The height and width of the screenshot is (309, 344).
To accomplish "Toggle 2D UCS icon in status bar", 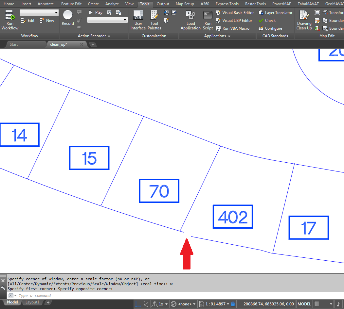I will [x=138, y=304].
